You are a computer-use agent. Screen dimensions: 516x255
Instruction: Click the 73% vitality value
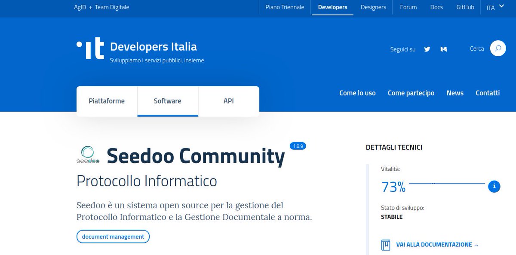[393, 187]
